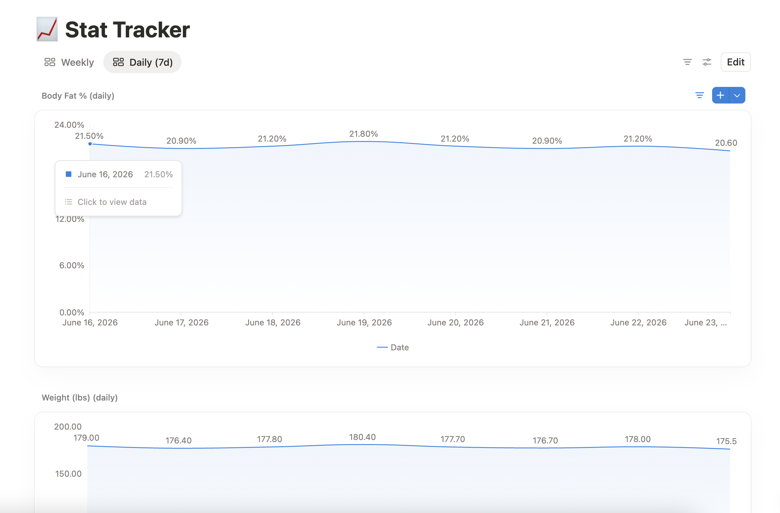Image resolution: width=780 pixels, height=513 pixels.
Task: Click the truncated June 23 axis label
Action: (x=706, y=323)
